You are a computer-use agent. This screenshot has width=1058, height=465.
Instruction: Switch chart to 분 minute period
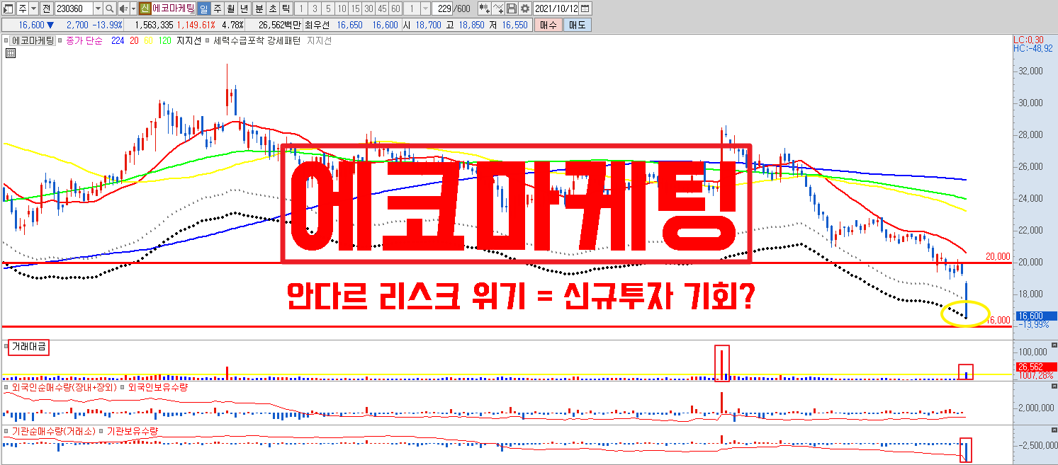pyautogui.click(x=259, y=8)
